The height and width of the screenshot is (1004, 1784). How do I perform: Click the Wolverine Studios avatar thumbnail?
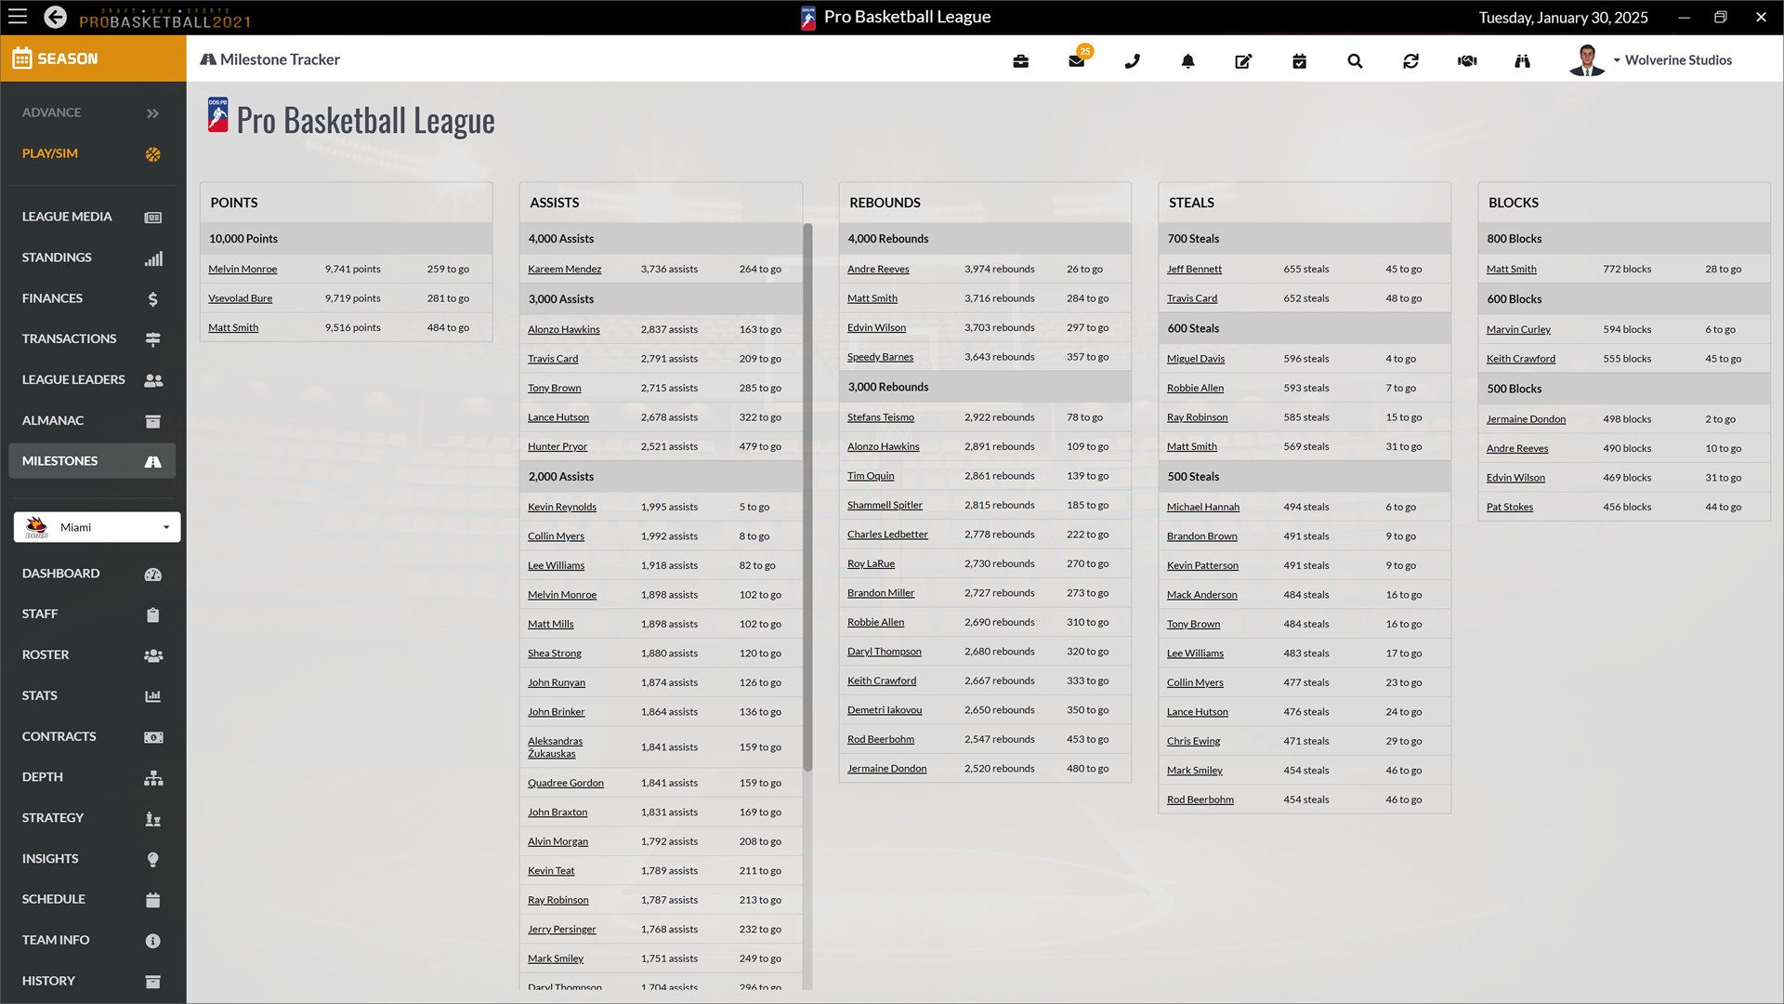pyautogui.click(x=1586, y=59)
